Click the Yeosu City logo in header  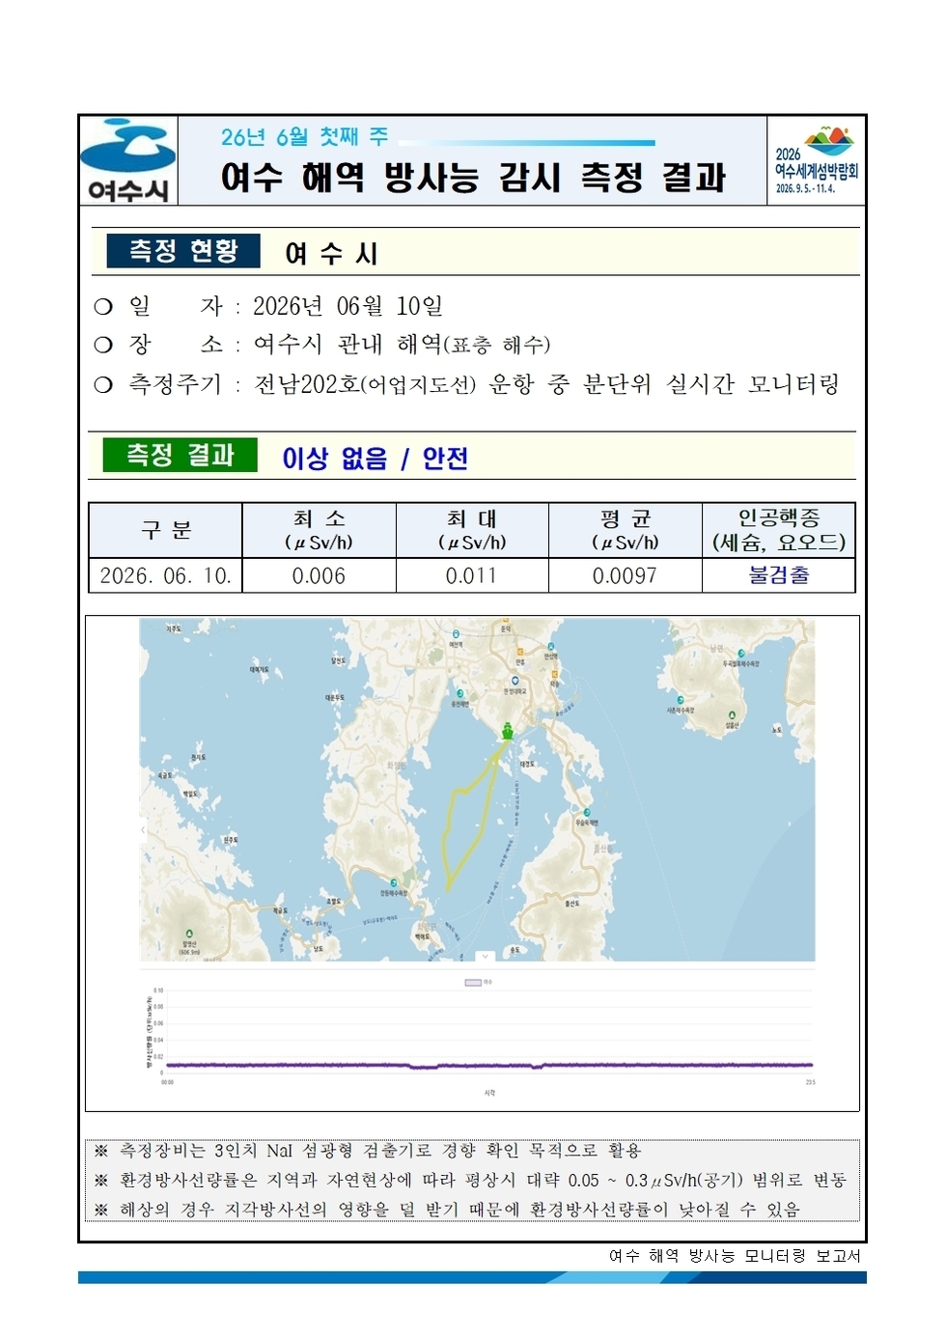pos(128,160)
